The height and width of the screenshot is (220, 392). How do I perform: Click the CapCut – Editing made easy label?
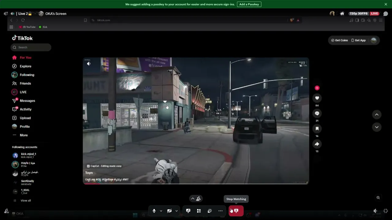pos(104,166)
